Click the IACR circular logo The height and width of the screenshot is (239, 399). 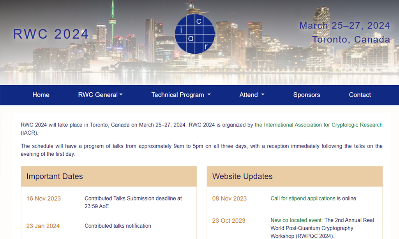(x=195, y=34)
